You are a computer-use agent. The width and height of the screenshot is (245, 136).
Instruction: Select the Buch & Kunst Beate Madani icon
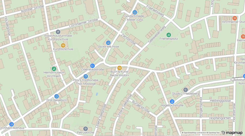point(120,68)
